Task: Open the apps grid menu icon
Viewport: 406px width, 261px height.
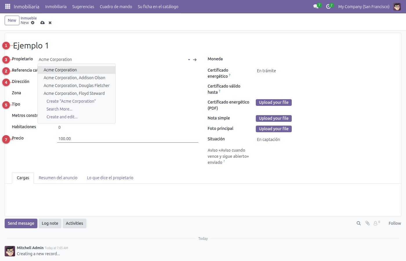Action: click(8, 6)
